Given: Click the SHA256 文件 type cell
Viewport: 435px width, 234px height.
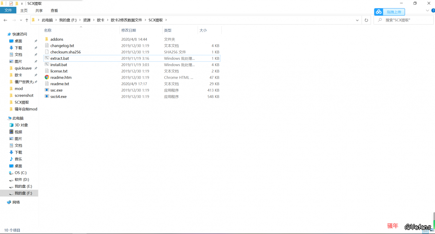Looking at the screenshot, I should click(175, 52).
